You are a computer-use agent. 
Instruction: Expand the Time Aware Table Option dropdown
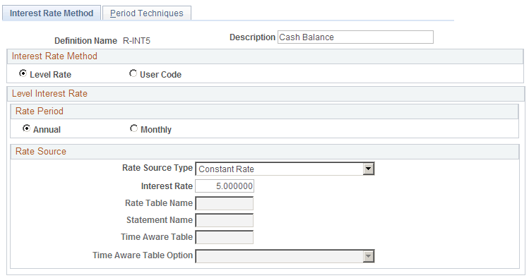click(x=285, y=256)
